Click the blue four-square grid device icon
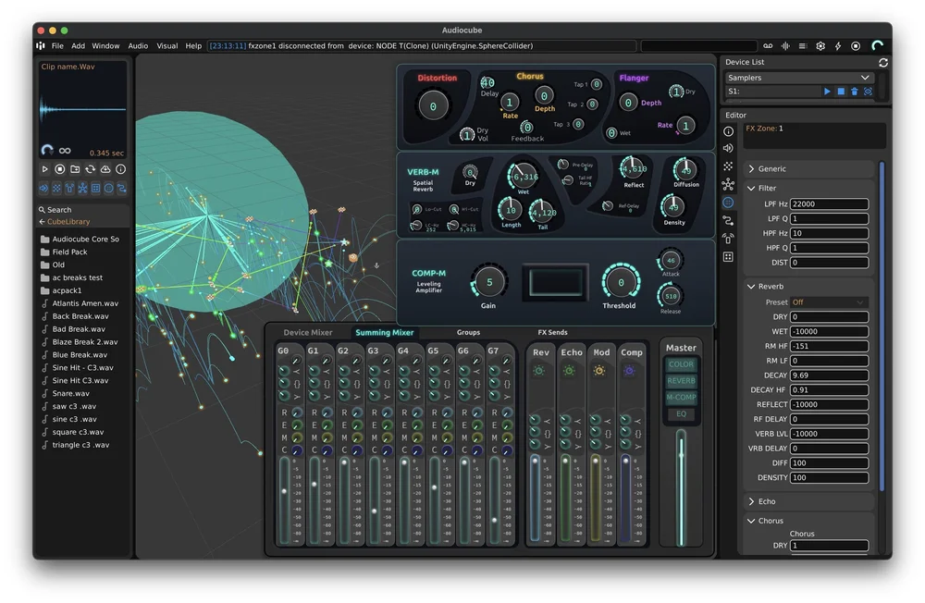The width and height of the screenshot is (925, 603). point(95,189)
